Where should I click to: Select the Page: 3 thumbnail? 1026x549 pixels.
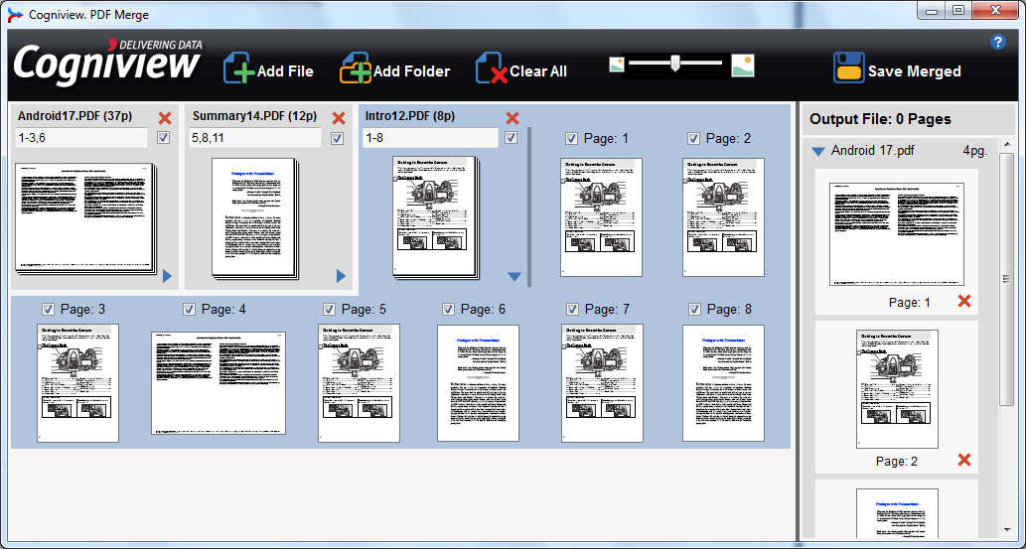click(x=77, y=383)
